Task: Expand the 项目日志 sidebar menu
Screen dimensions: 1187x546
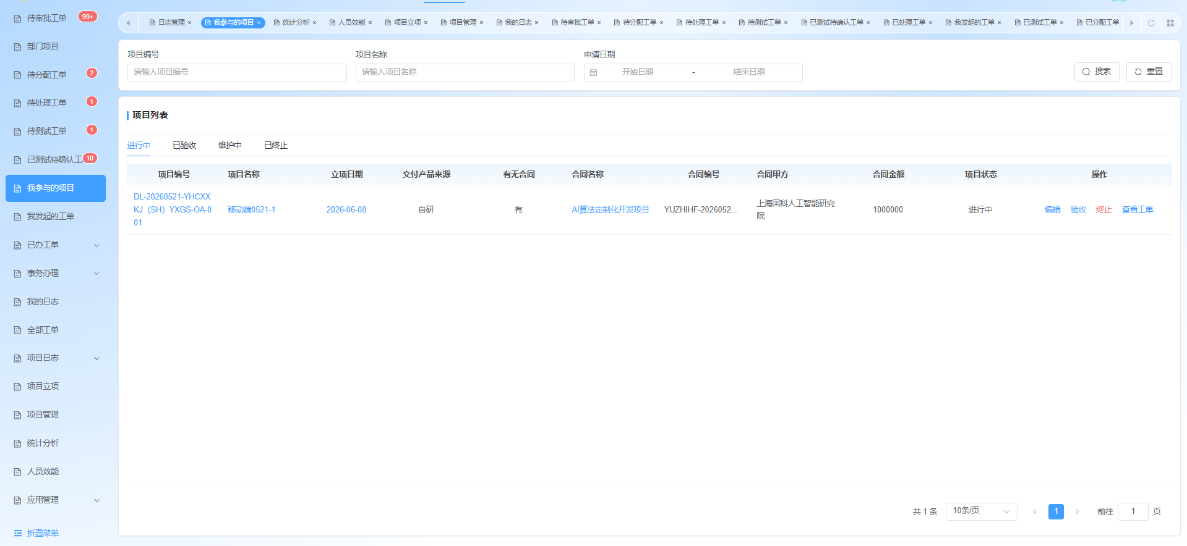Action: click(56, 358)
